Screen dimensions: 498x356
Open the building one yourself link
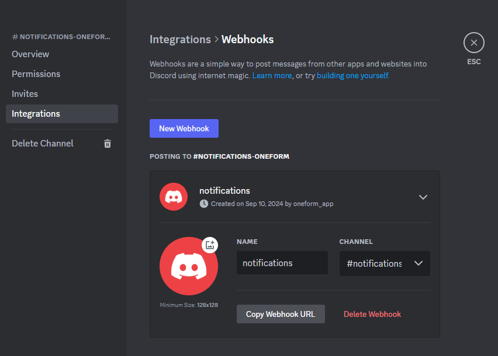coord(352,75)
